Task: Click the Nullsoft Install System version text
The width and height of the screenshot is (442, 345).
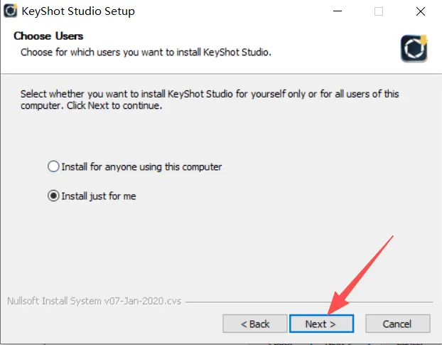Action: [x=94, y=301]
